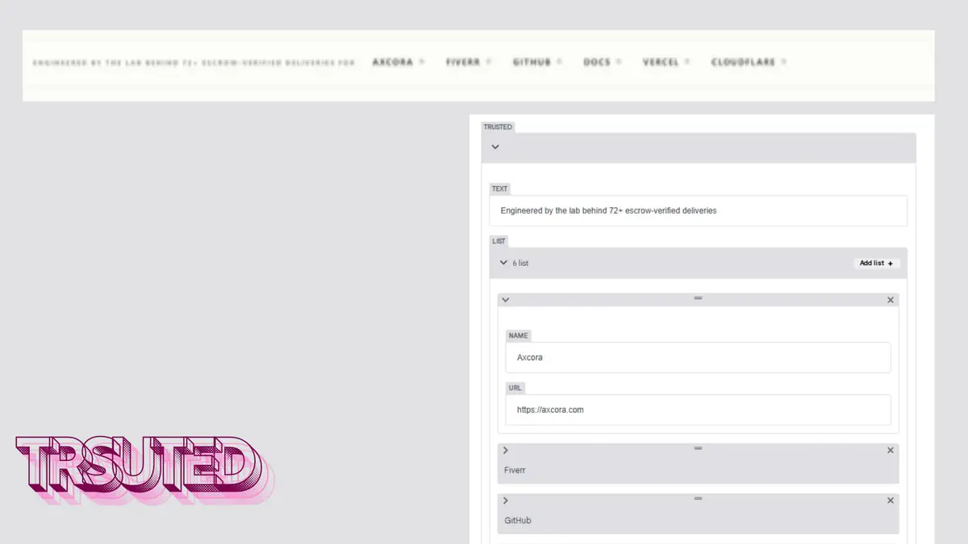Grab the GitHub item drag handle
The height and width of the screenshot is (544, 968).
tap(699, 499)
